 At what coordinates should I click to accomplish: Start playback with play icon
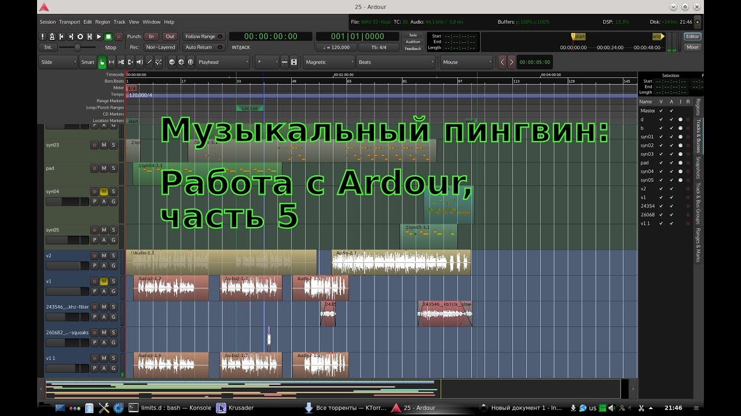(x=99, y=36)
